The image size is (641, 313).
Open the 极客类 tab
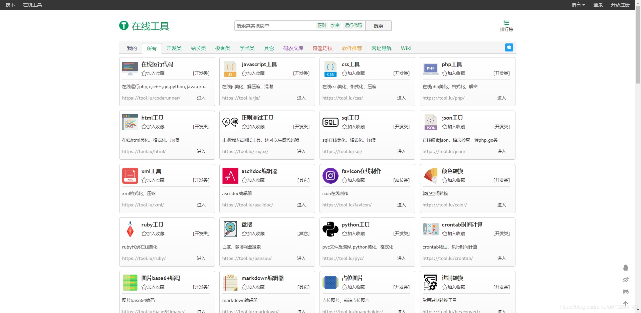pyautogui.click(x=223, y=48)
